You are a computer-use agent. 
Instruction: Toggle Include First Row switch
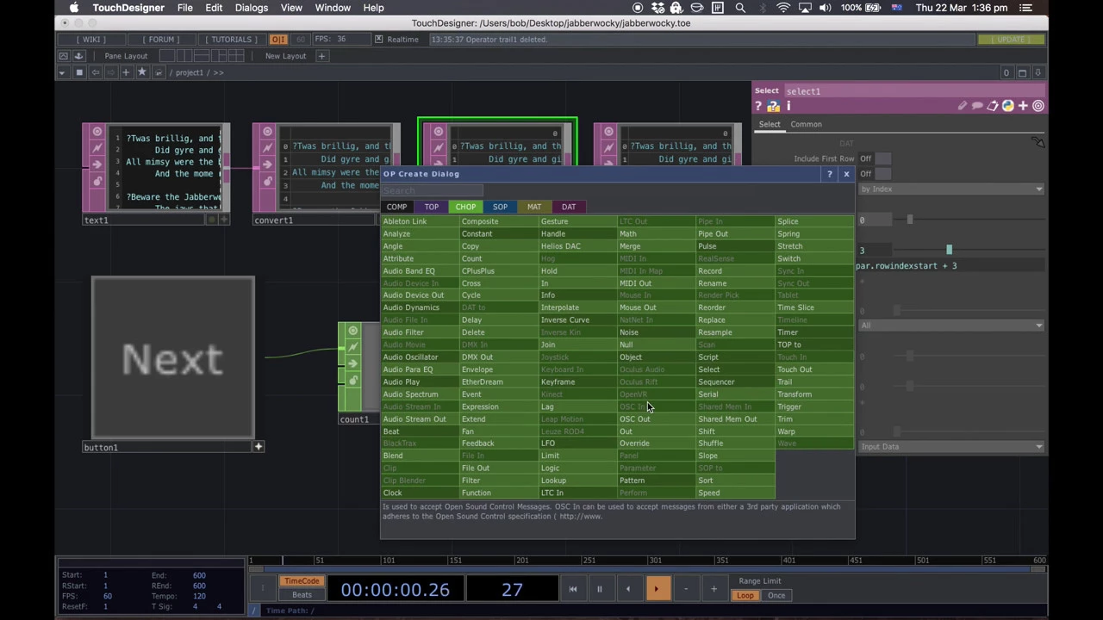[875, 158]
